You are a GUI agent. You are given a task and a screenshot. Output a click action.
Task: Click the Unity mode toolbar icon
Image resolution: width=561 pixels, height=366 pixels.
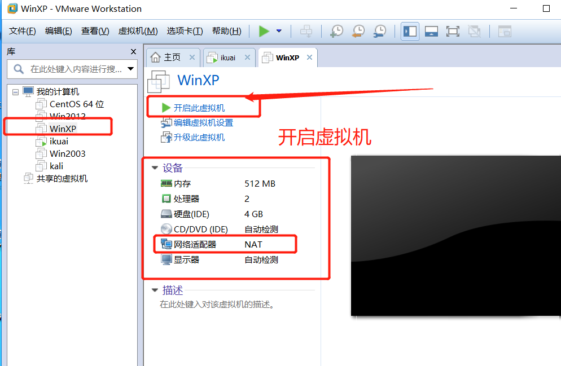tap(475, 31)
